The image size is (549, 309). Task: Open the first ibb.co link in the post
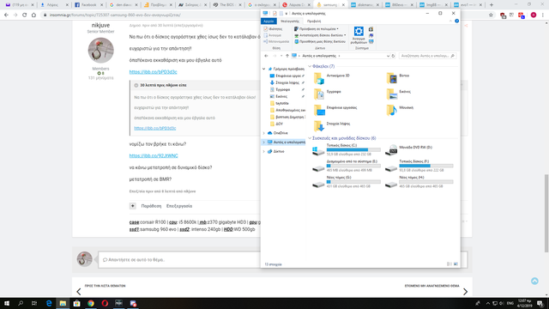click(153, 72)
